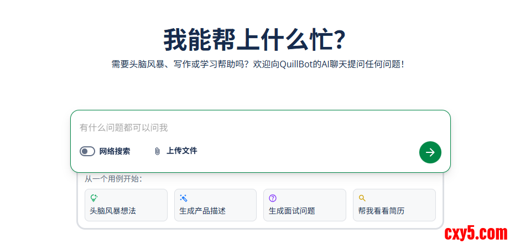Click the question mark ending the main heading
Image resolution: width=510 pixels, height=244 pixels.
pyautogui.click(x=340, y=40)
